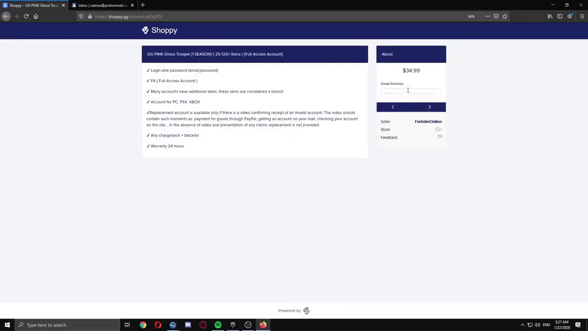
Task: Click the left arrow button under the email field
Action: [393, 107]
